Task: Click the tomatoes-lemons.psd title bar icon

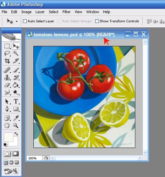Action: pyautogui.click(x=30, y=34)
